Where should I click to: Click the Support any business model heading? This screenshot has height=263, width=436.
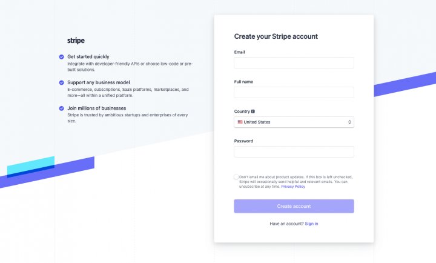99,82
